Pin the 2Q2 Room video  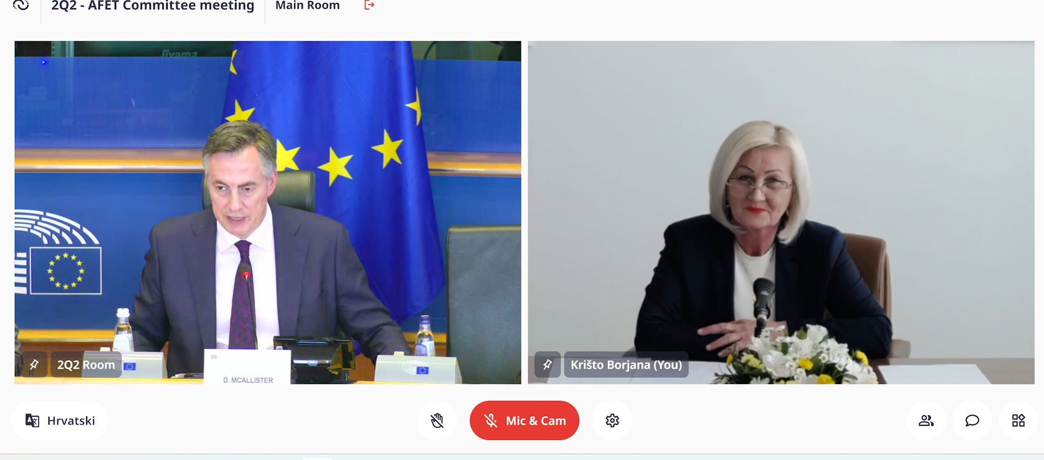[x=34, y=364]
